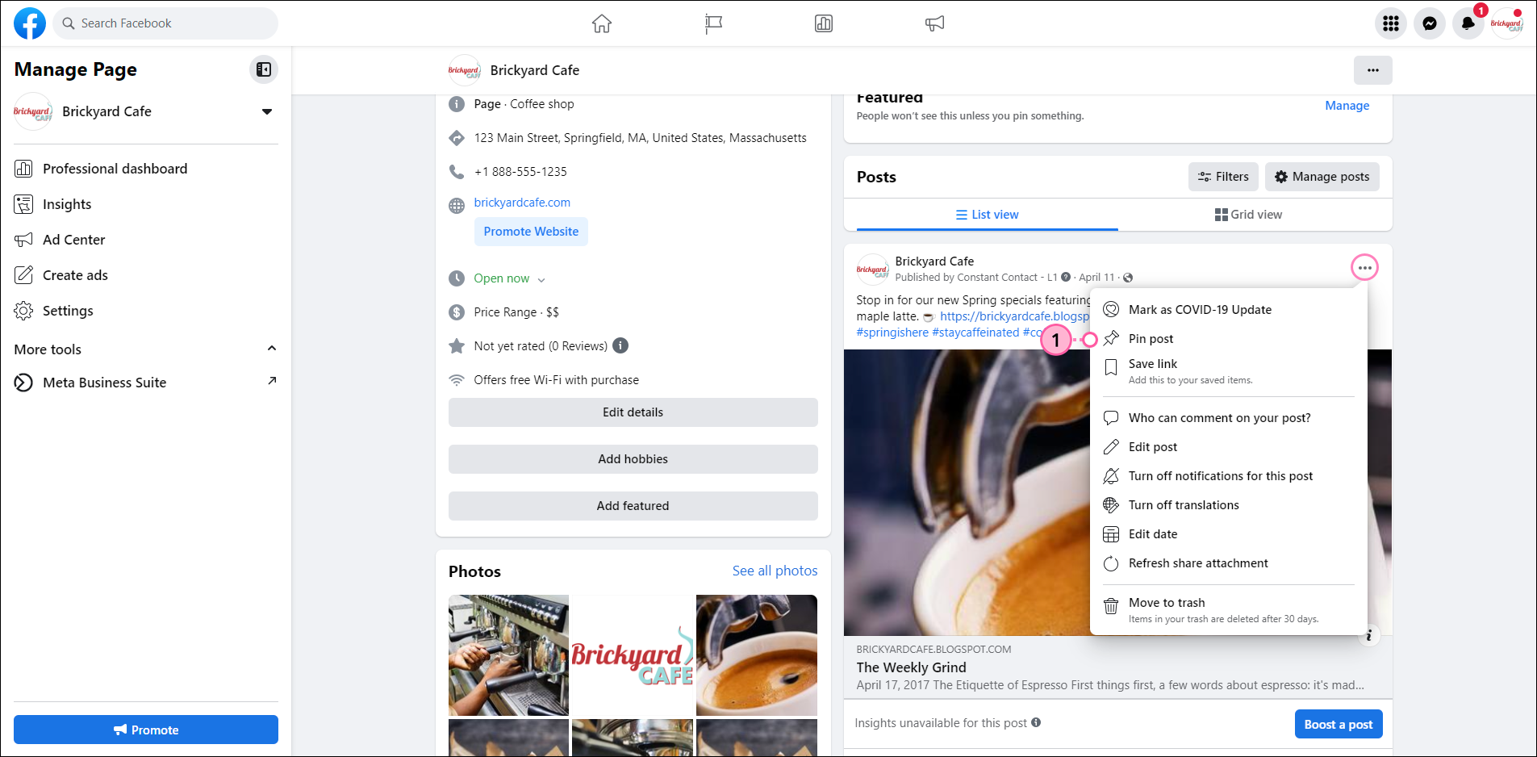Expand the Open now hours chevron
The height and width of the screenshot is (757, 1537).
coord(541,280)
